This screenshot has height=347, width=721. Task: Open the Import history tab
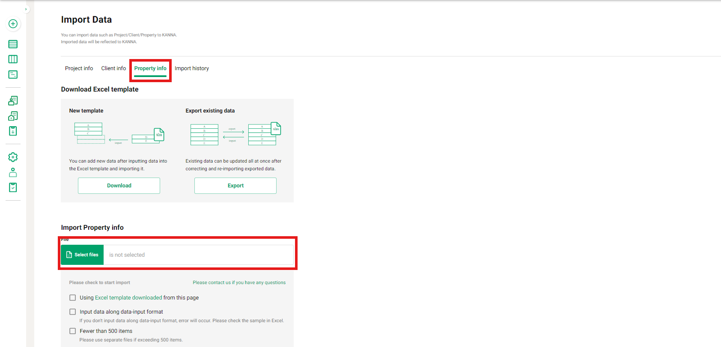tap(191, 68)
